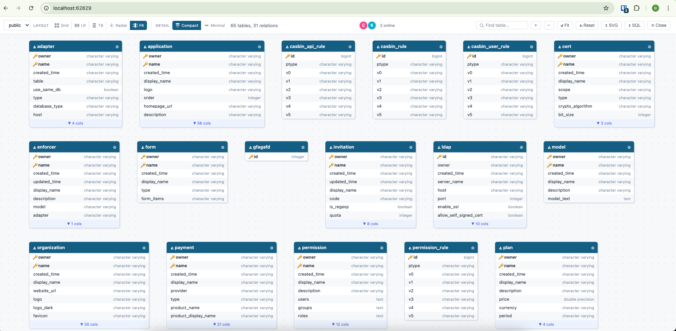Click the gear icon on casbin_api_rule table
The height and width of the screenshot is (331, 676).
[350, 47]
